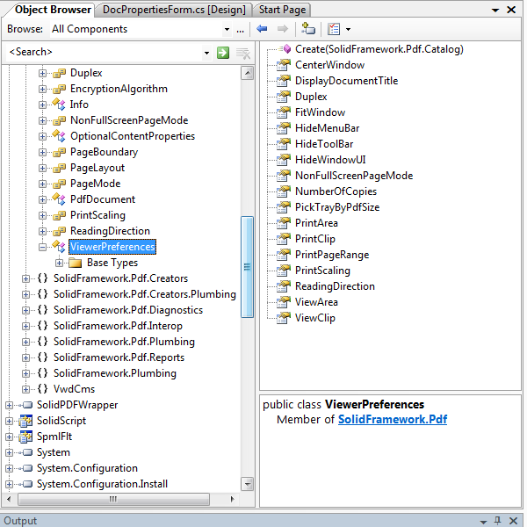Expand the EncryptionAlgorithm node
This screenshot has height=527, width=527.
[42, 89]
